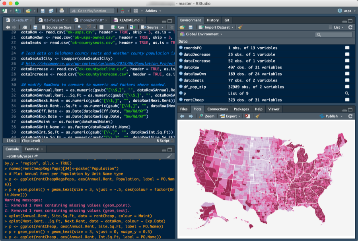This screenshot has width=358, height=241.
Task: Print the current file
Action: click(x=62, y=11)
